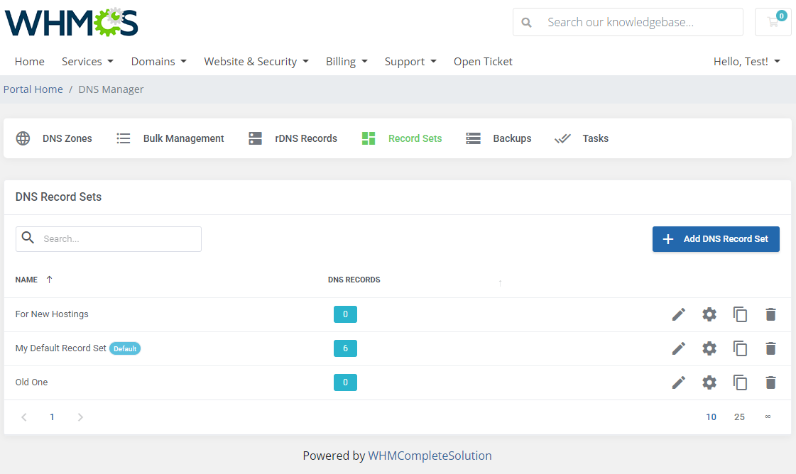Image resolution: width=796 pixels, height=474 pixels.
Task: Go to previous page arrow
Action: [24, 417]
